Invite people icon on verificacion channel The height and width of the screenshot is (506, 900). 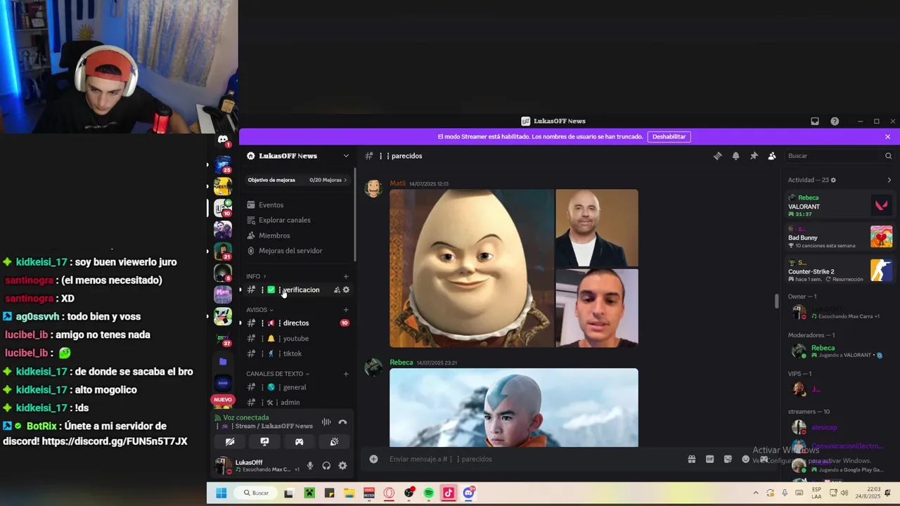[337, 290]
